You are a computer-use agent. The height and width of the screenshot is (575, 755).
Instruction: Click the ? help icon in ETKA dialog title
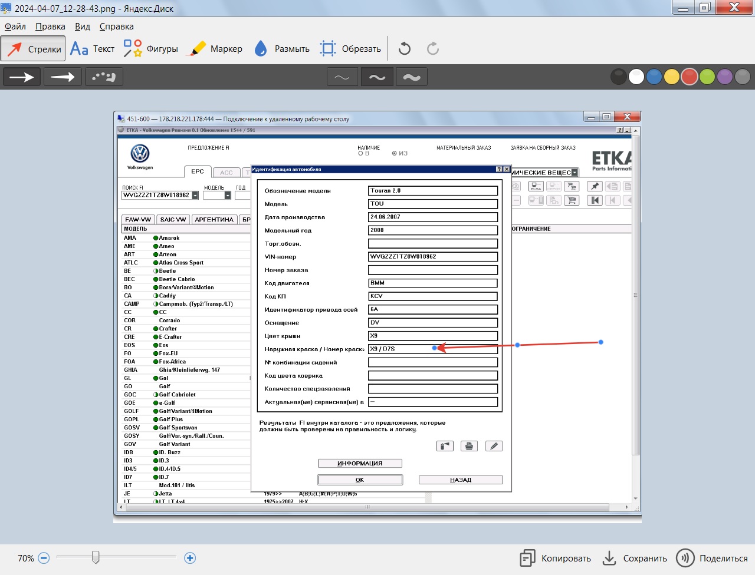point(500,169)
